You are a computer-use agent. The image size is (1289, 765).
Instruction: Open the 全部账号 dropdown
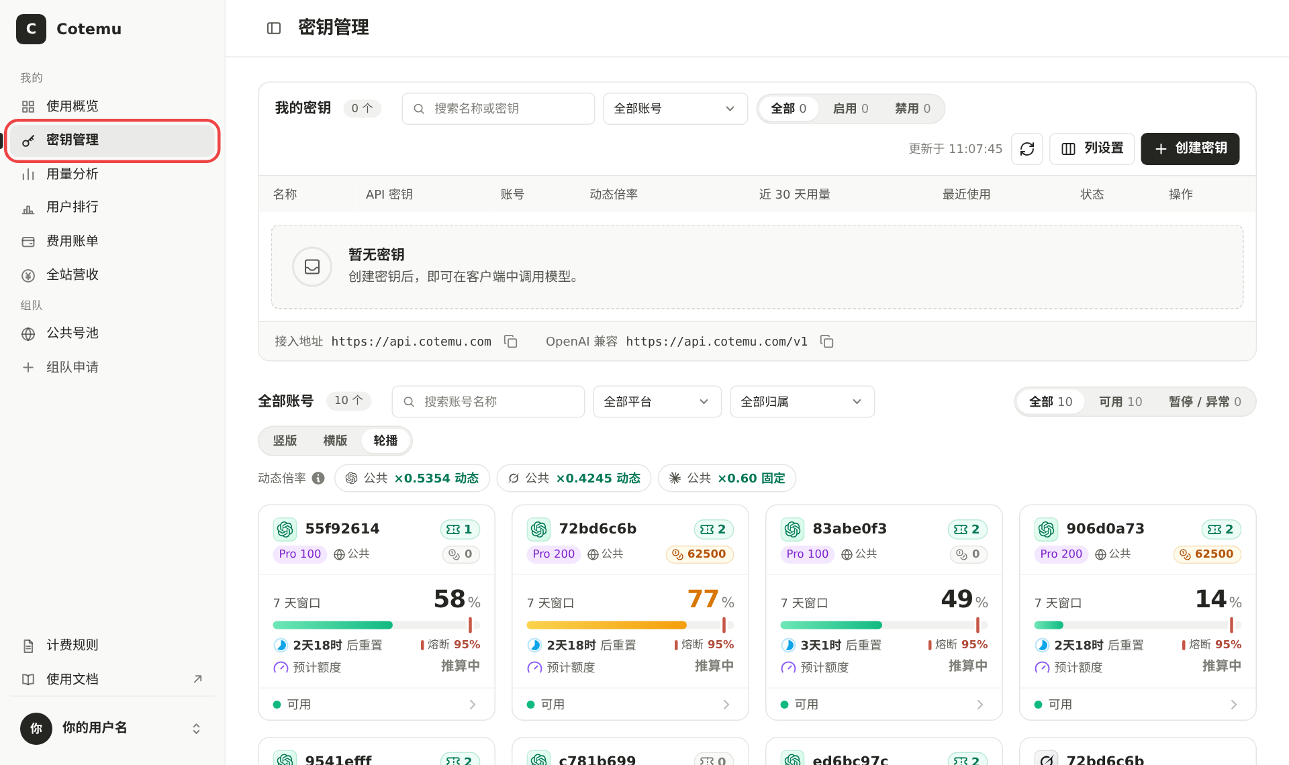675,109
